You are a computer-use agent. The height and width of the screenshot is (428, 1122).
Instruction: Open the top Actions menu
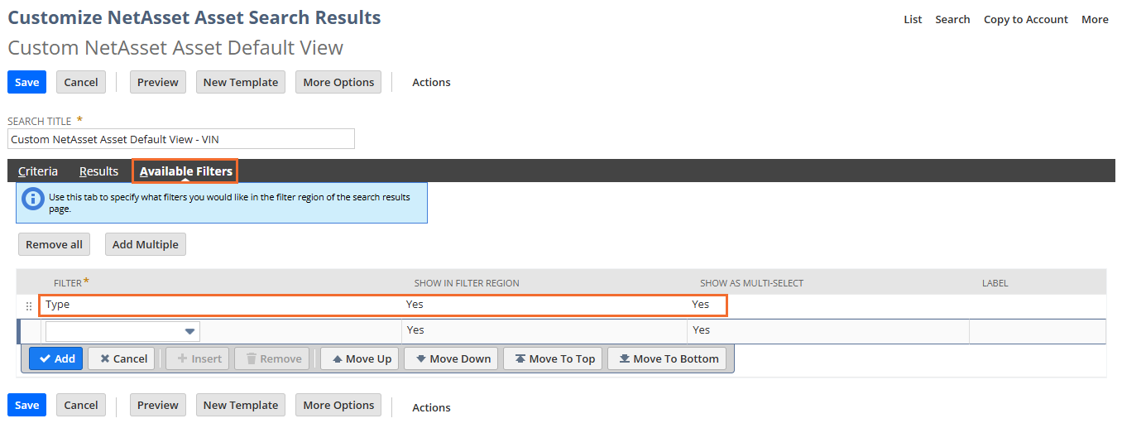pyautogui.click(x=431, y=82)
